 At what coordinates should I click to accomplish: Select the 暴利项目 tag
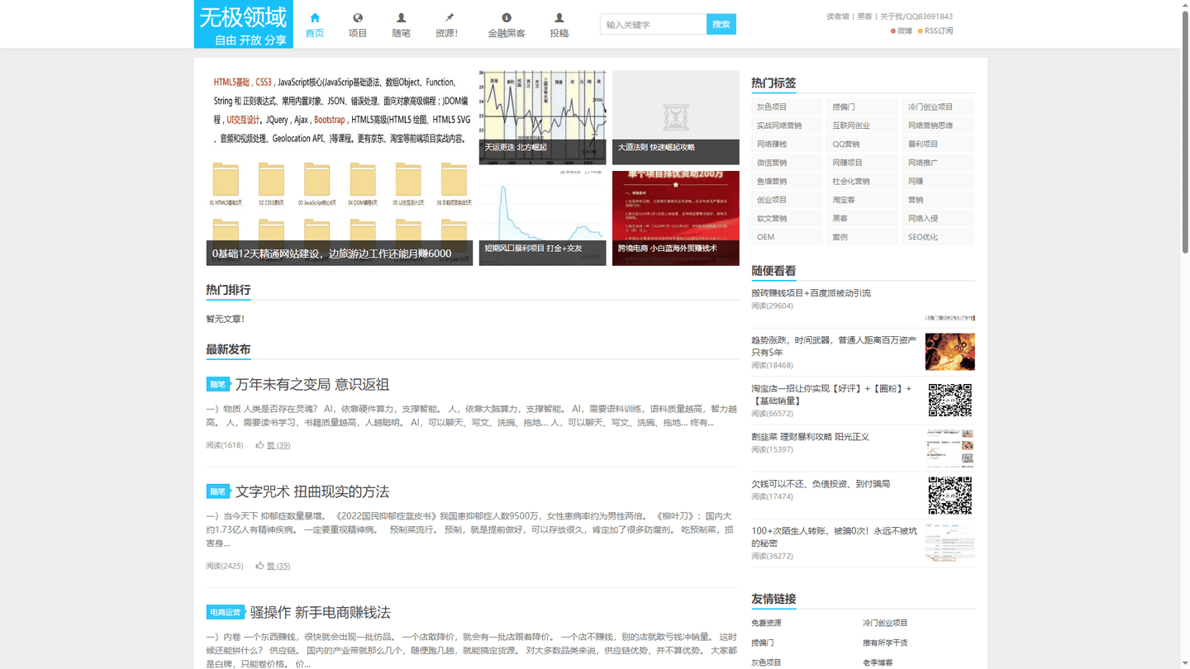click(938, 144)
